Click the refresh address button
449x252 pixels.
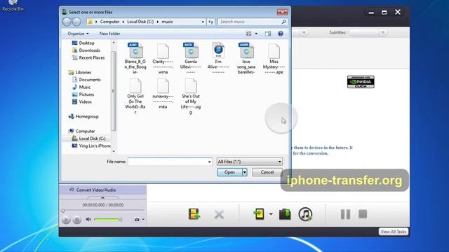pos(210,22)
